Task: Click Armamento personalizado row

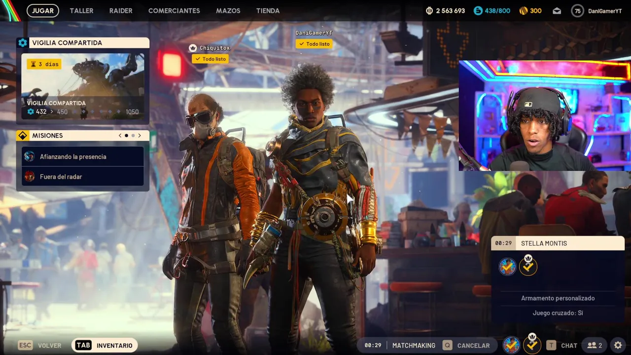Action: (558, 298)
